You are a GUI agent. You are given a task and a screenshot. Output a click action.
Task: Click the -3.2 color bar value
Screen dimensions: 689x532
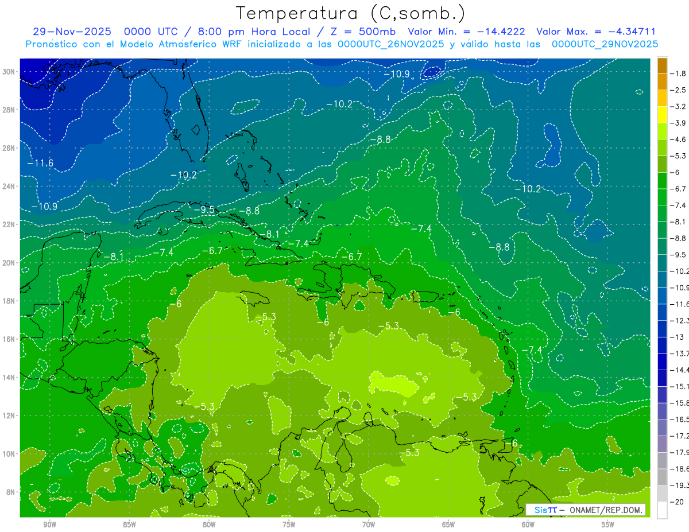pos(679,107)
